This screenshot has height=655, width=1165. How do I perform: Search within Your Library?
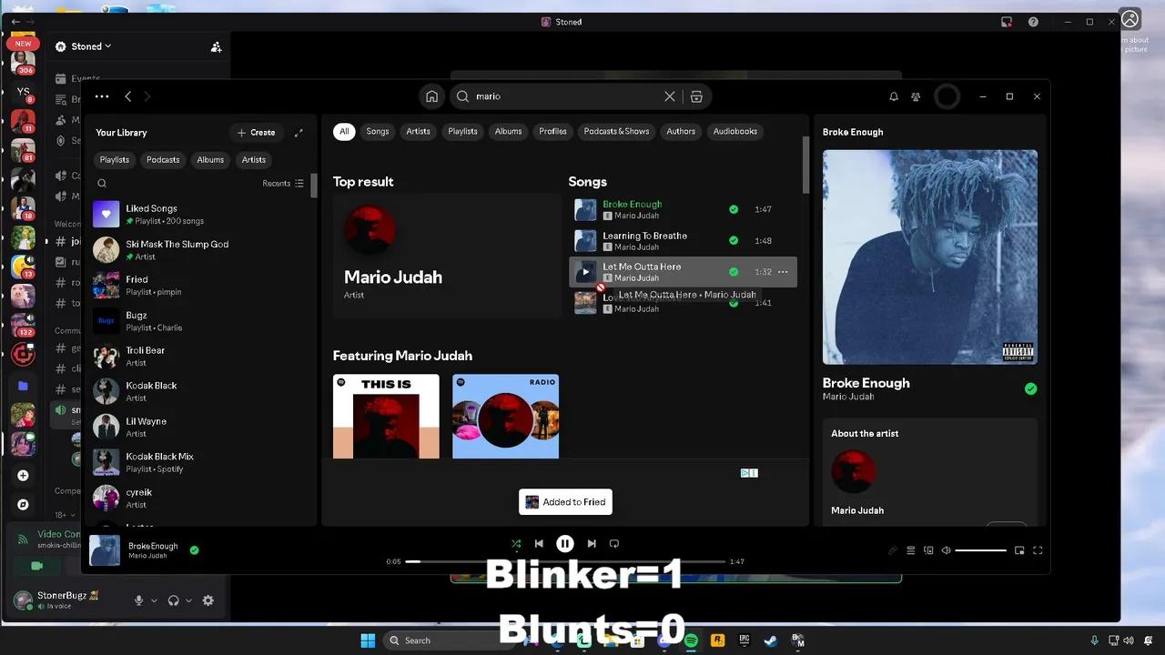pos(102,184)
